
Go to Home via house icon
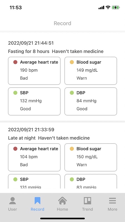tap(62, 200)
